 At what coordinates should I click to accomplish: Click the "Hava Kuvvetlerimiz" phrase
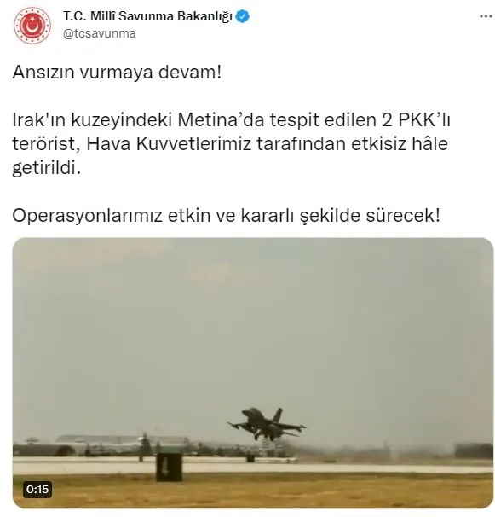click(169, 144)
